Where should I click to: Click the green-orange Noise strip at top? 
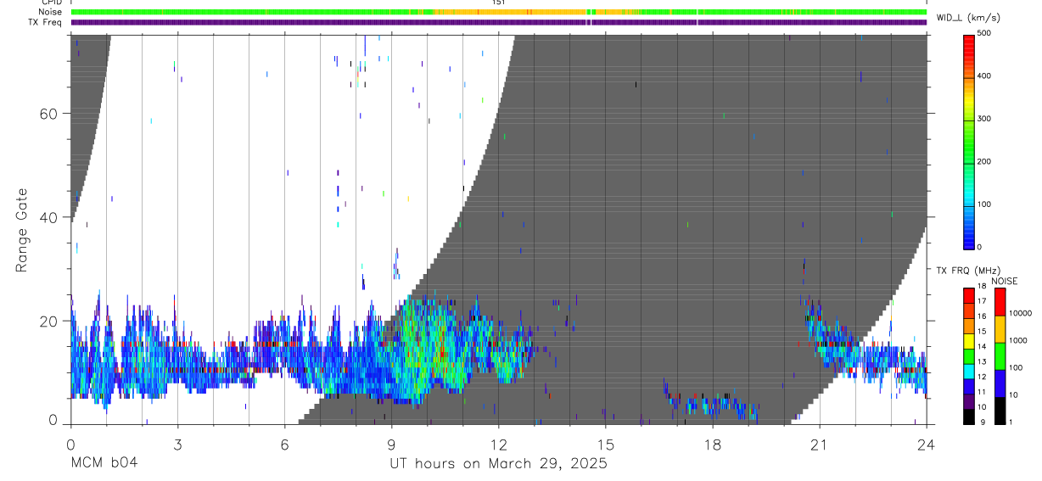[x=499, y=12]
